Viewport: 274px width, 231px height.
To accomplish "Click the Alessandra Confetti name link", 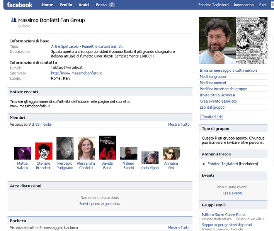I will [86, 165].
